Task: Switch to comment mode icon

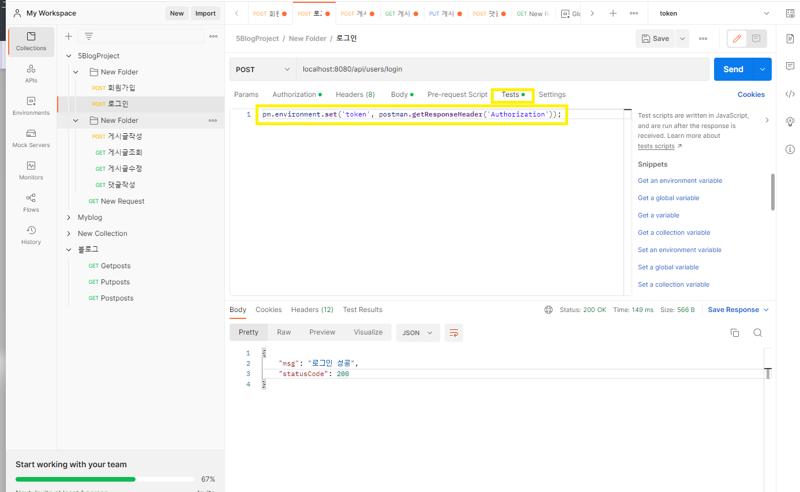Action: (756, 39)
